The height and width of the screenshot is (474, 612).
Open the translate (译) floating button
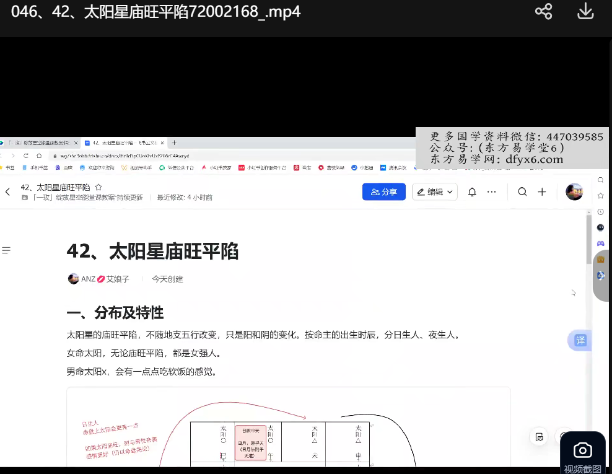[580, 340]
